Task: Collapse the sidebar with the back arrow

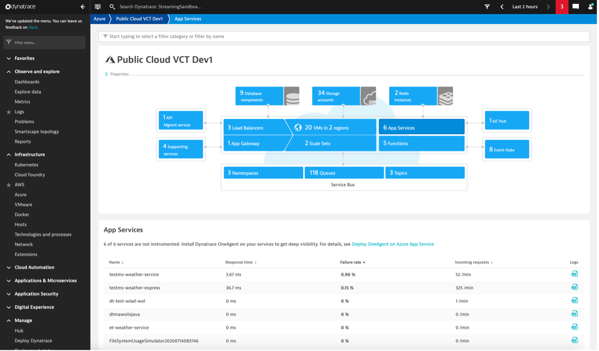Action: coord(83,7)
